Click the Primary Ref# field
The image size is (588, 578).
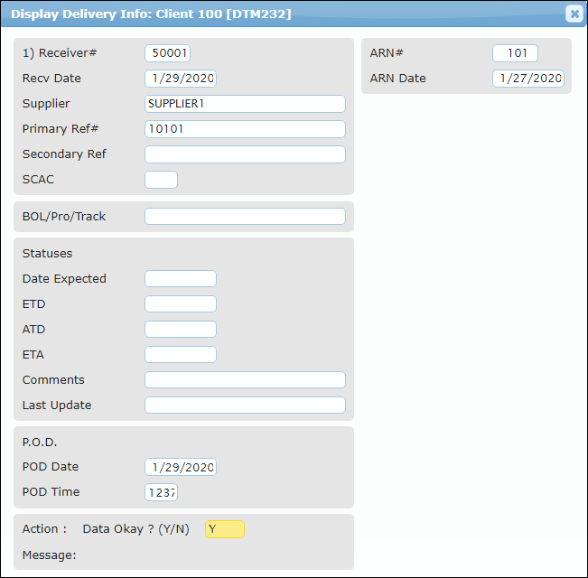tap(245, 129)
